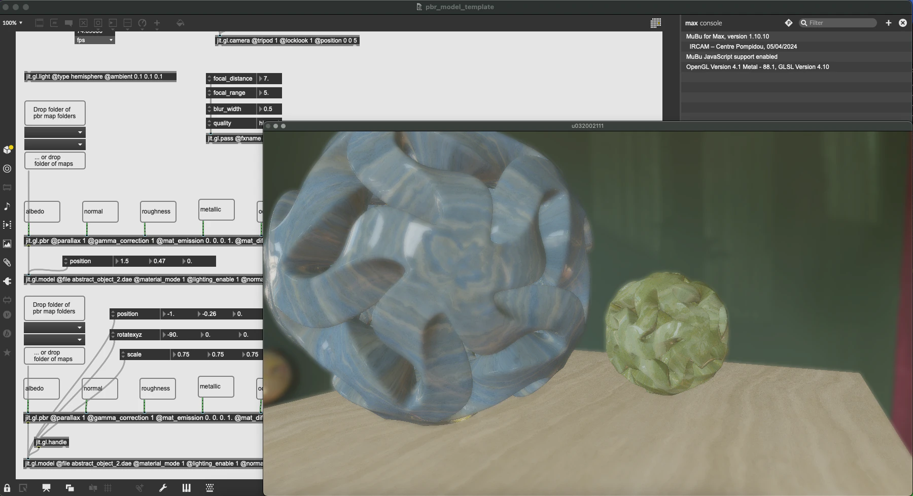
Task: Select the upper position y value 0.47
Action: coord(164,261)
